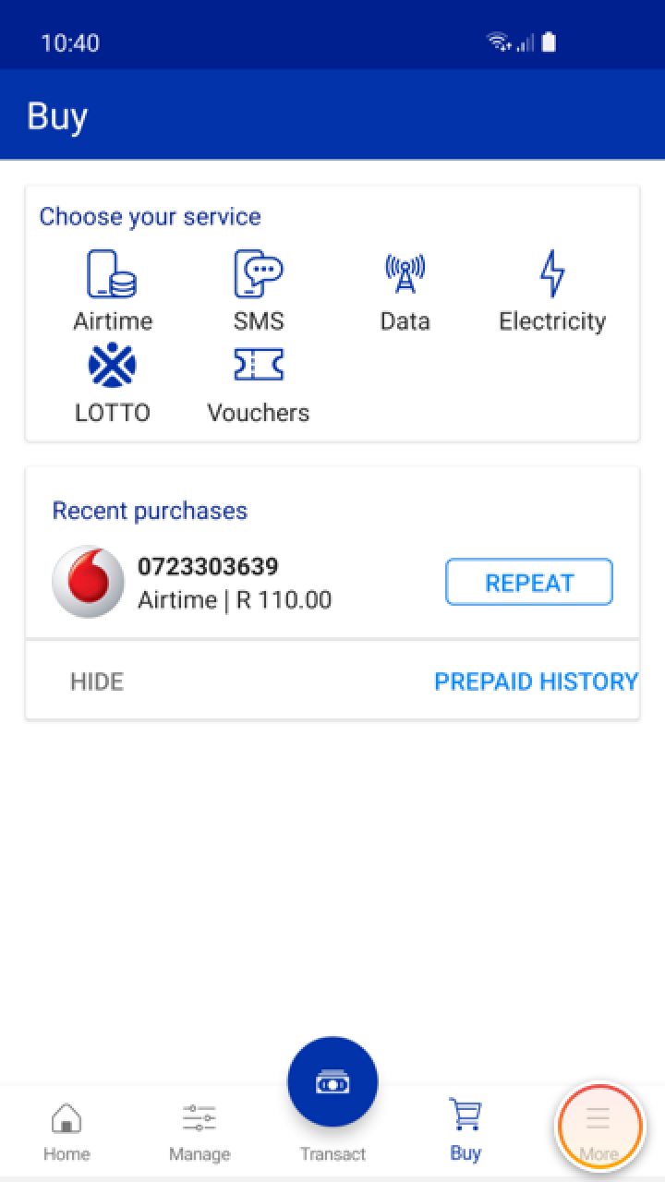665x1182 pixels.
Task: Switch to the Manage tab
Action: 199,1130
